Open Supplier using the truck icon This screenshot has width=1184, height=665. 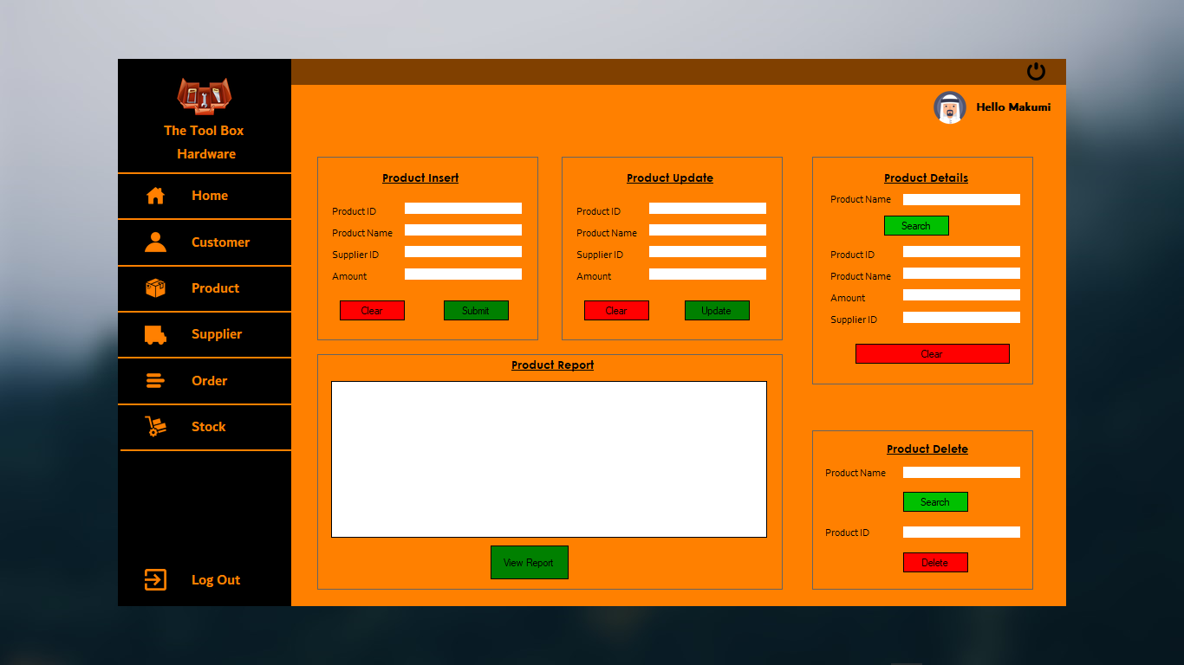155,334
